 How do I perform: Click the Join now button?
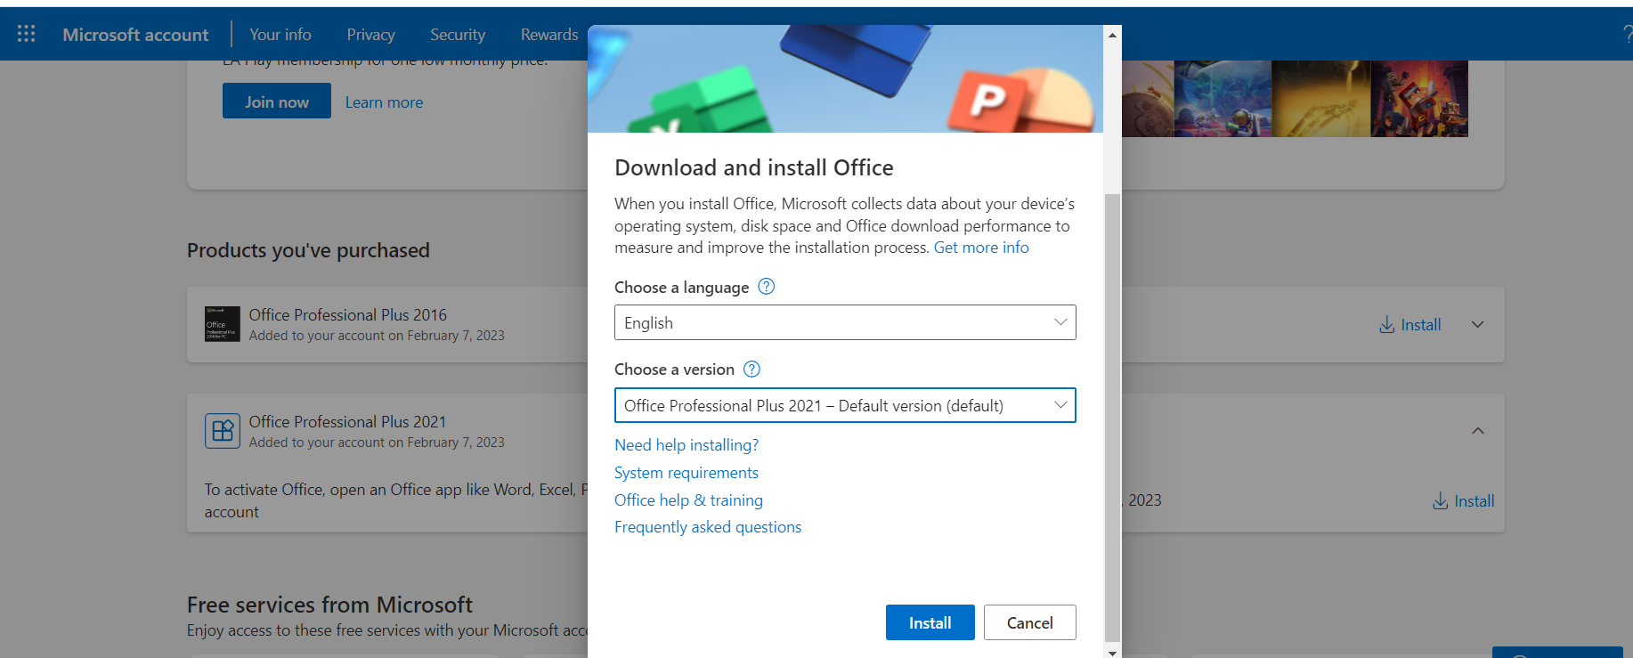(x=277, y=102)
